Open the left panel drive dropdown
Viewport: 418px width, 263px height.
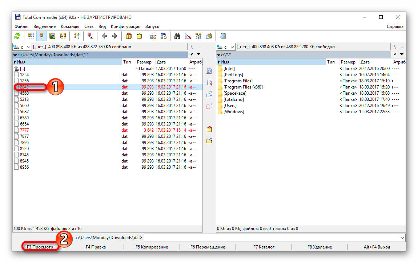click(22, 47)
